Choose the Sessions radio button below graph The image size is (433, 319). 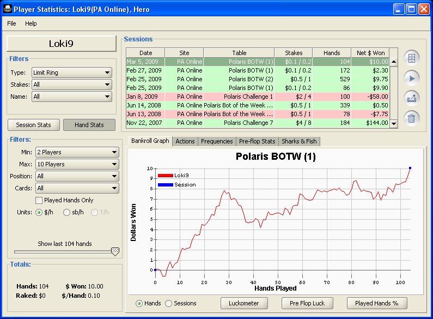[168, 303]
